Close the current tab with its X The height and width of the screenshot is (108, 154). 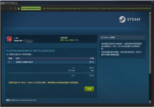[x=13, y=3]
